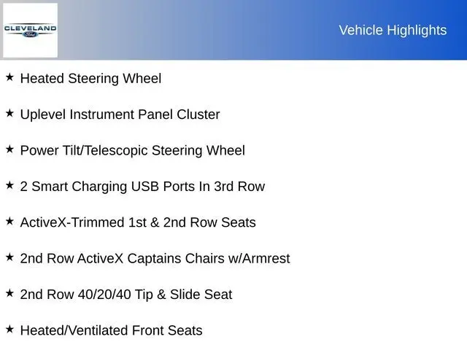
Task: Click the Heated Steering Wheel text
Action: (x=90, y=78)
